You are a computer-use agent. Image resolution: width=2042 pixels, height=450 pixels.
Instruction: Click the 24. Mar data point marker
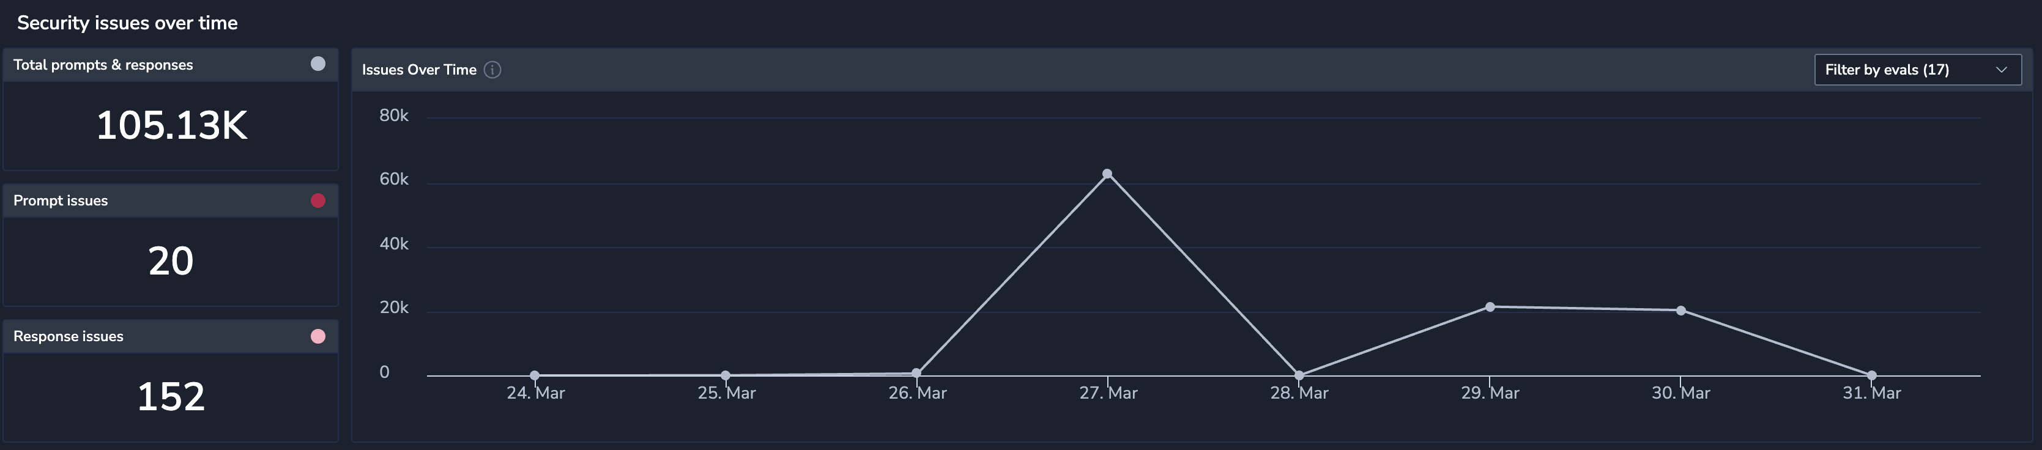534,375
